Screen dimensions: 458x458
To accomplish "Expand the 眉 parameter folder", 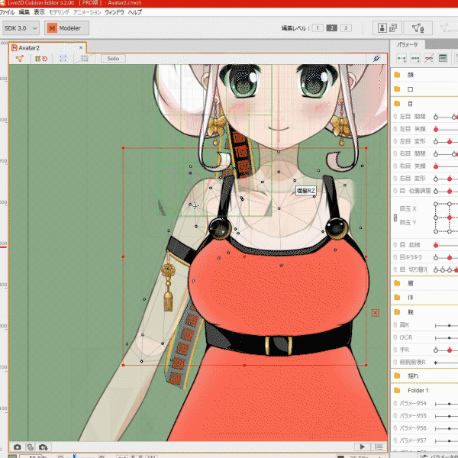I will click(397, 283).
